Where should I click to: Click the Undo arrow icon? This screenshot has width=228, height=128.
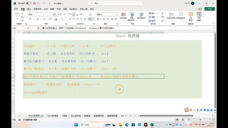pyautogui.click(x=38, y=3)
